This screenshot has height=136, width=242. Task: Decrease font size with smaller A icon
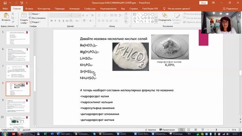(87, 15)
